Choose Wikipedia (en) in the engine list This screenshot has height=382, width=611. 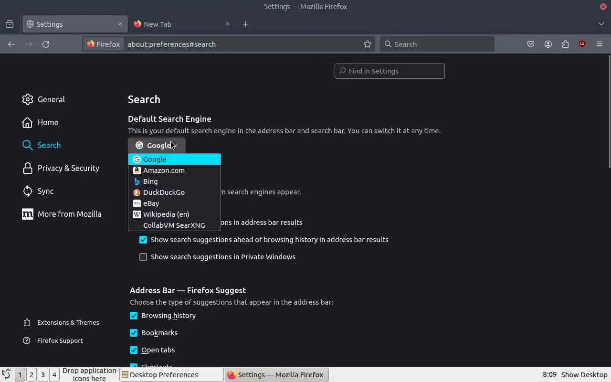coord(174,214)
